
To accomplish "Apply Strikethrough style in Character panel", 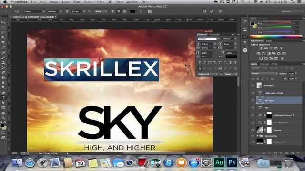I will click(235, 62).
